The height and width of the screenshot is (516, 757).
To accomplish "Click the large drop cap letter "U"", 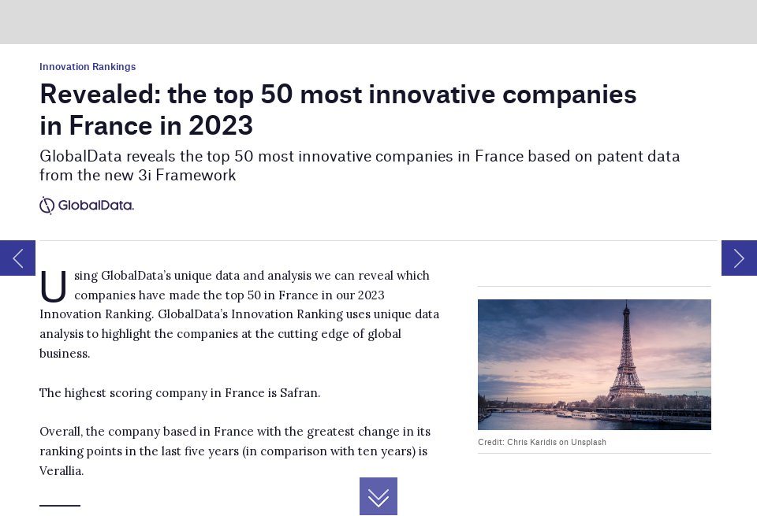I will [x=54, y=287].
